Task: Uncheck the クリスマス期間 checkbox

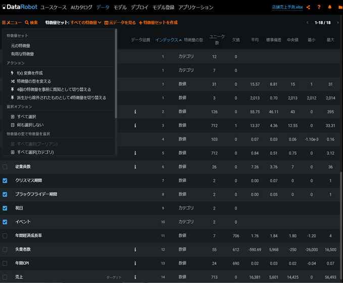Action: click(x=5, y=180)
